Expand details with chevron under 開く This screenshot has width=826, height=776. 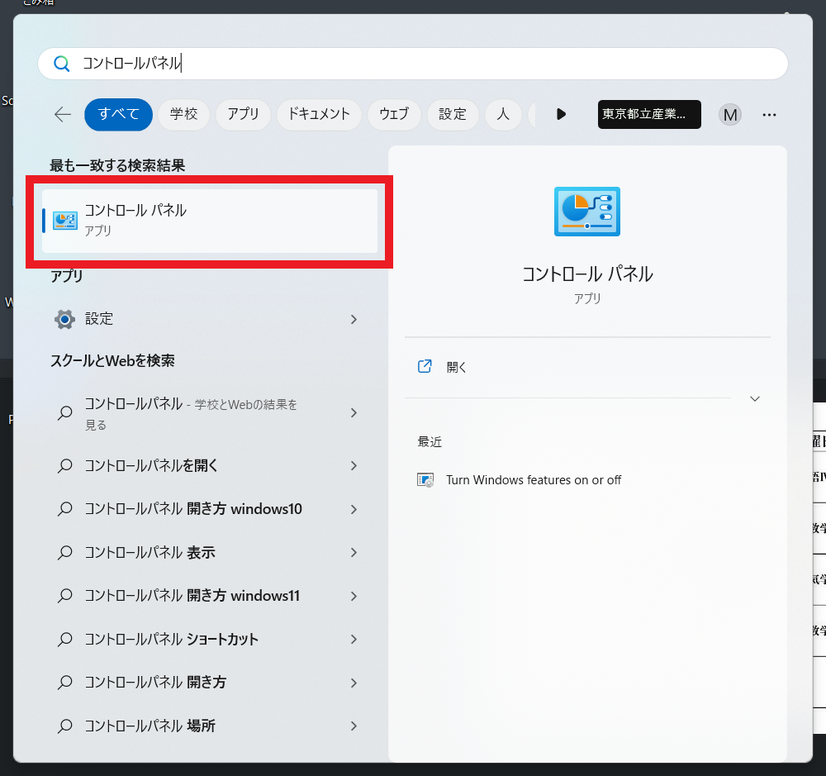pyautogui.click(x=754, y=398)
